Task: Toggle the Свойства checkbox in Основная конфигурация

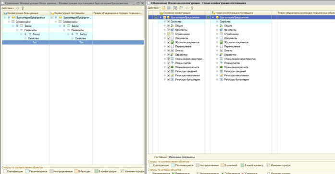Action: 169,22
